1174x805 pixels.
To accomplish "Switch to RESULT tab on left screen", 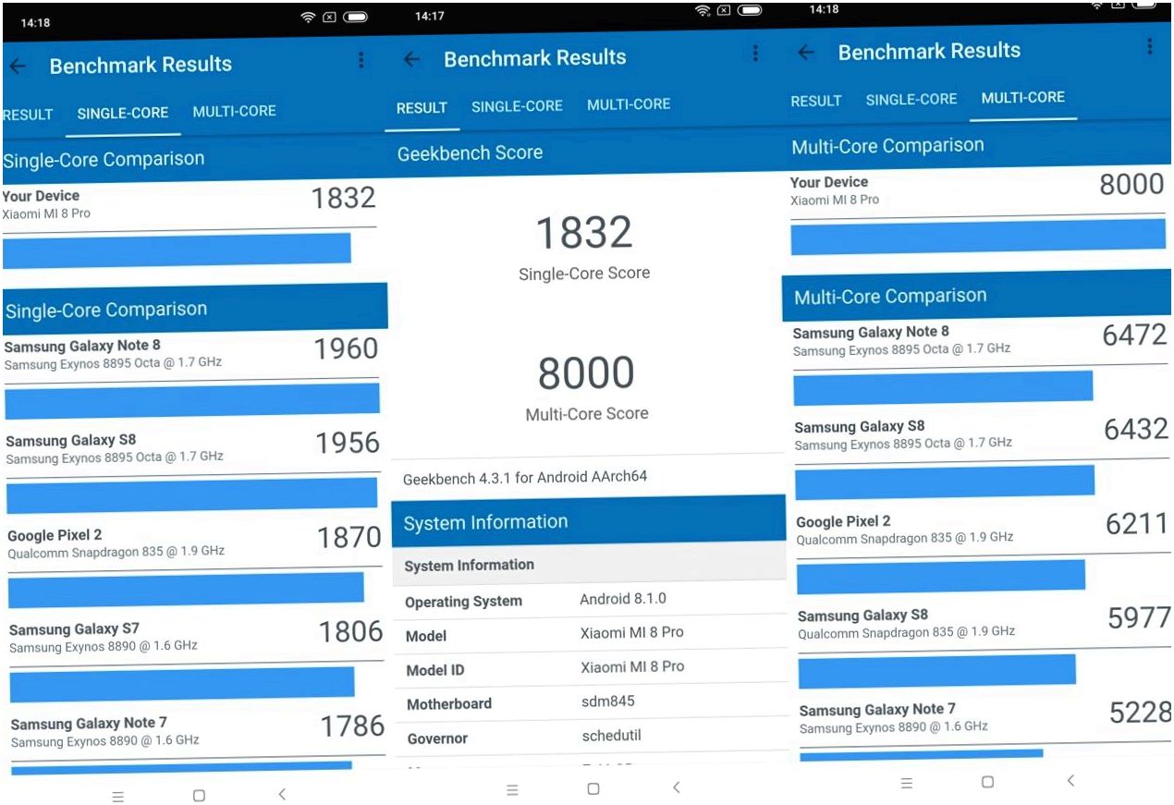I will pyautogui.click(x=27, y=115).
